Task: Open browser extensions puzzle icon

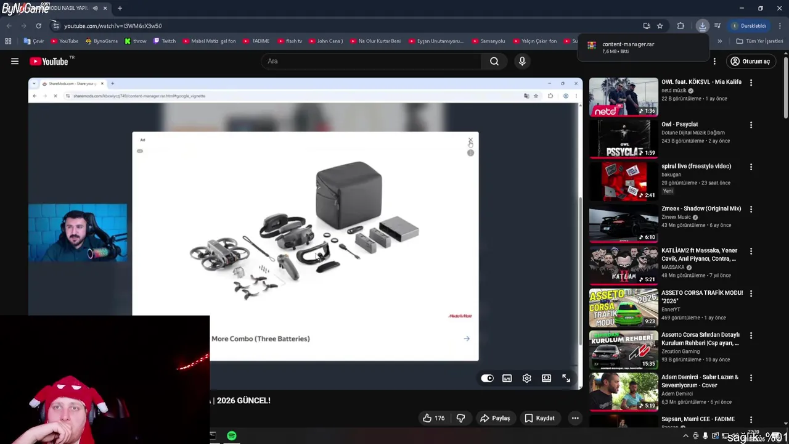Action: (681, 26)
